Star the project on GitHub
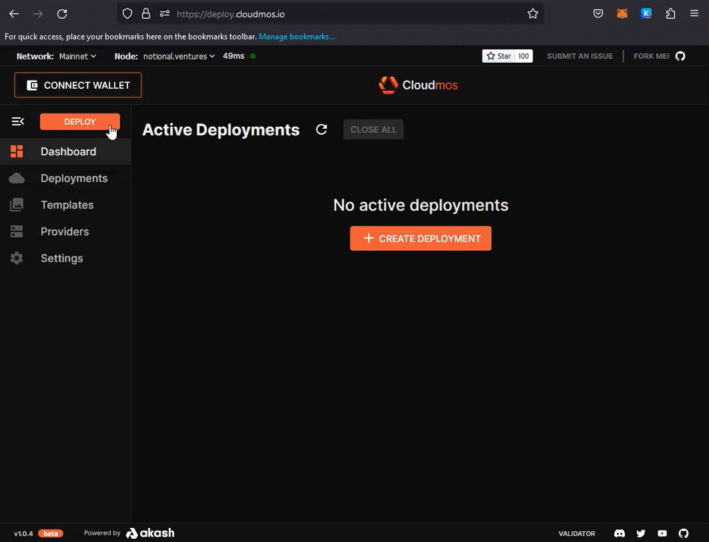709x542 pixels. click(x=499, y=56)
